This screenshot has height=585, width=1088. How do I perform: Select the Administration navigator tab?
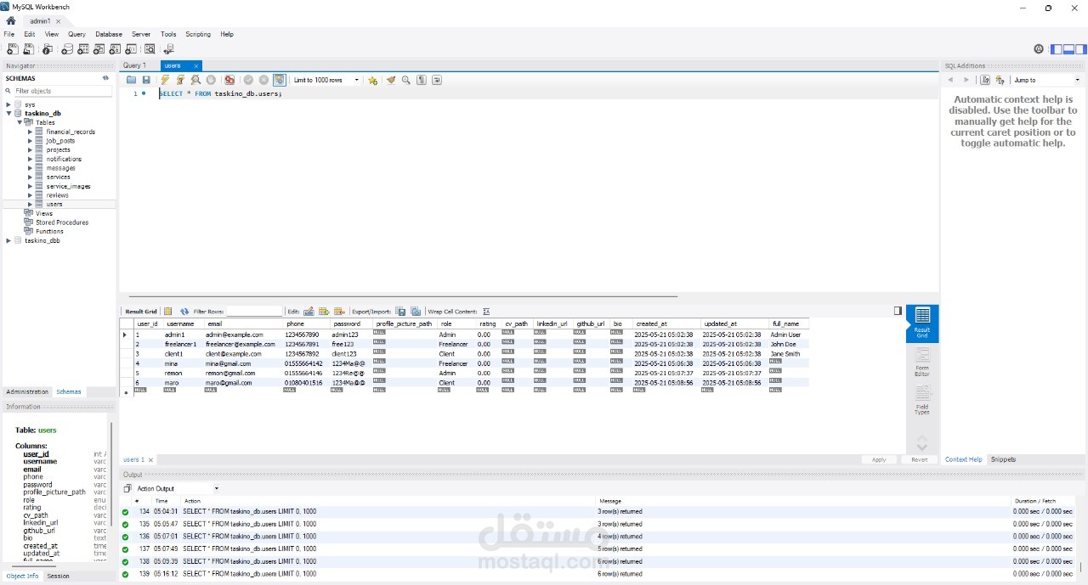click(27, 391)
